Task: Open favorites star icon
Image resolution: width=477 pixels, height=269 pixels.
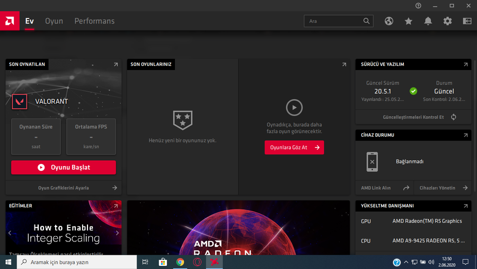Action: (x=409, y=21)
